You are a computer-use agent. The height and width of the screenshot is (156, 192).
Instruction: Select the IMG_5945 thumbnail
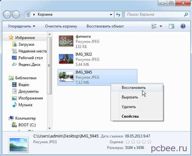(x=66, y=77)
